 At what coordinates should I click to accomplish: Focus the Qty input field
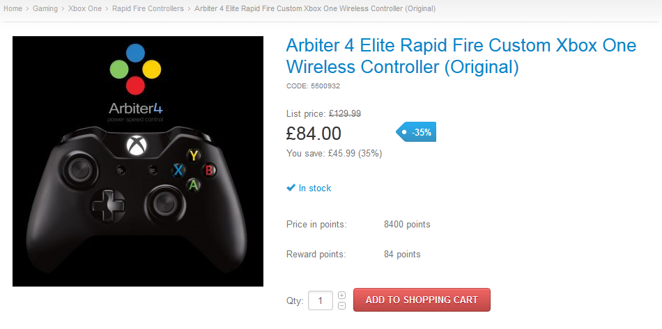click(x=321, y=300)
